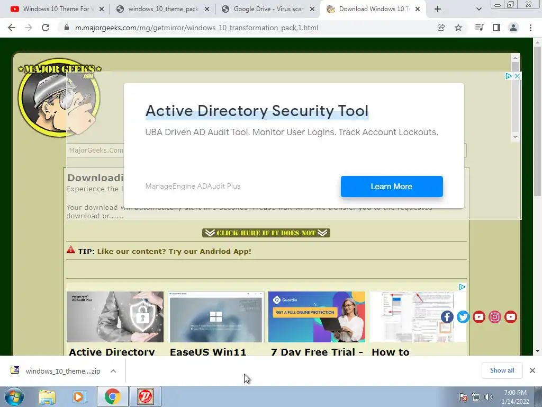The width and height of the screenshot is (542, 407).
Task: Click the Action Center flag tray icon
Action: click(x=463, y=396)
